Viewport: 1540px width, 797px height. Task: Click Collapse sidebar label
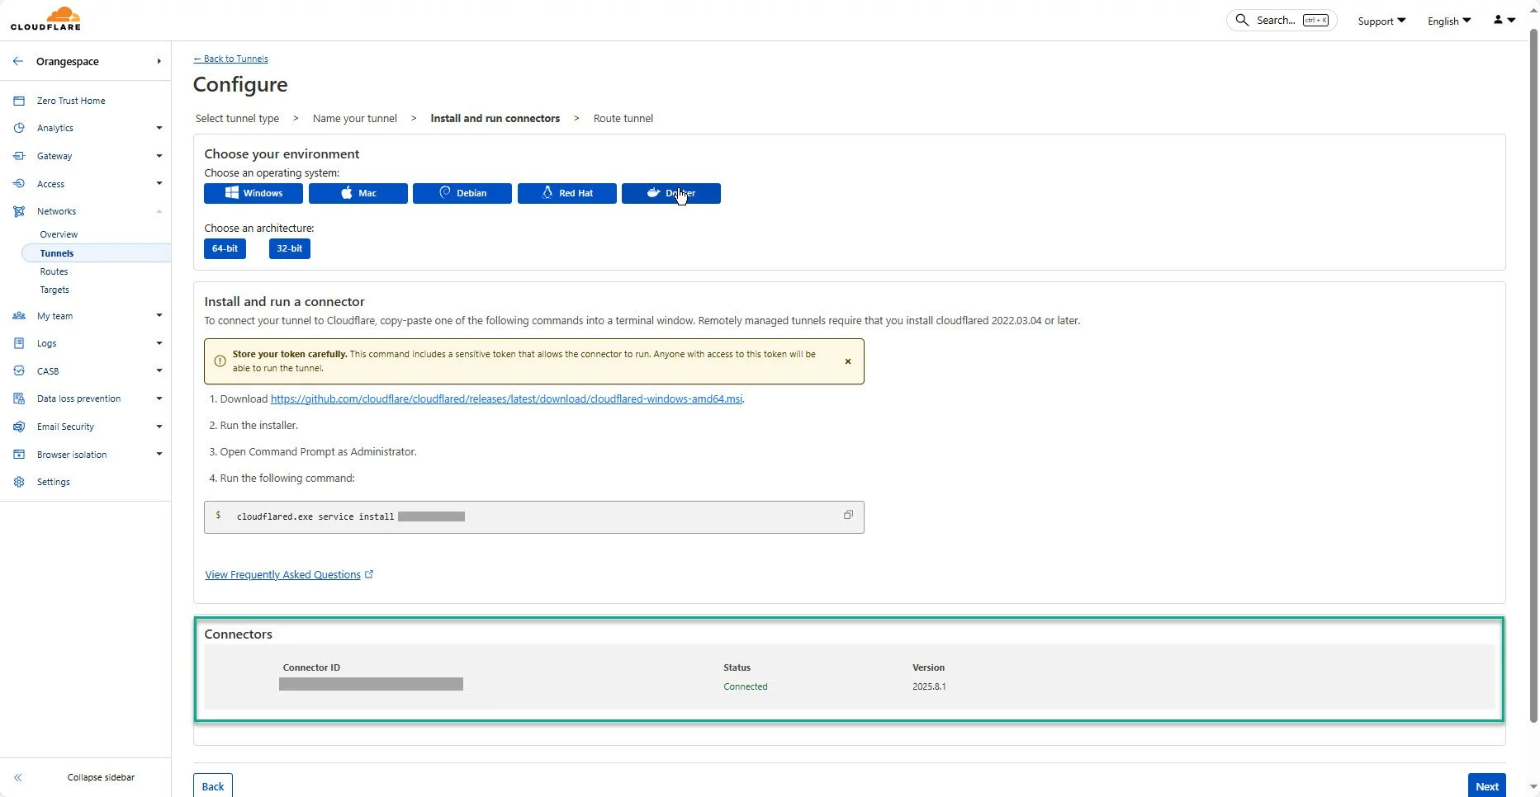click(101, 777)
